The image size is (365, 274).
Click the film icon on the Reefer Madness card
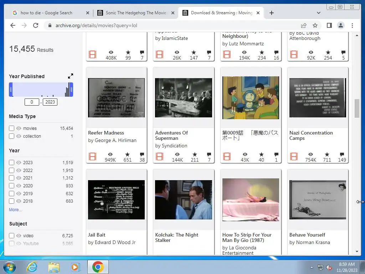[x=92, y=157]
